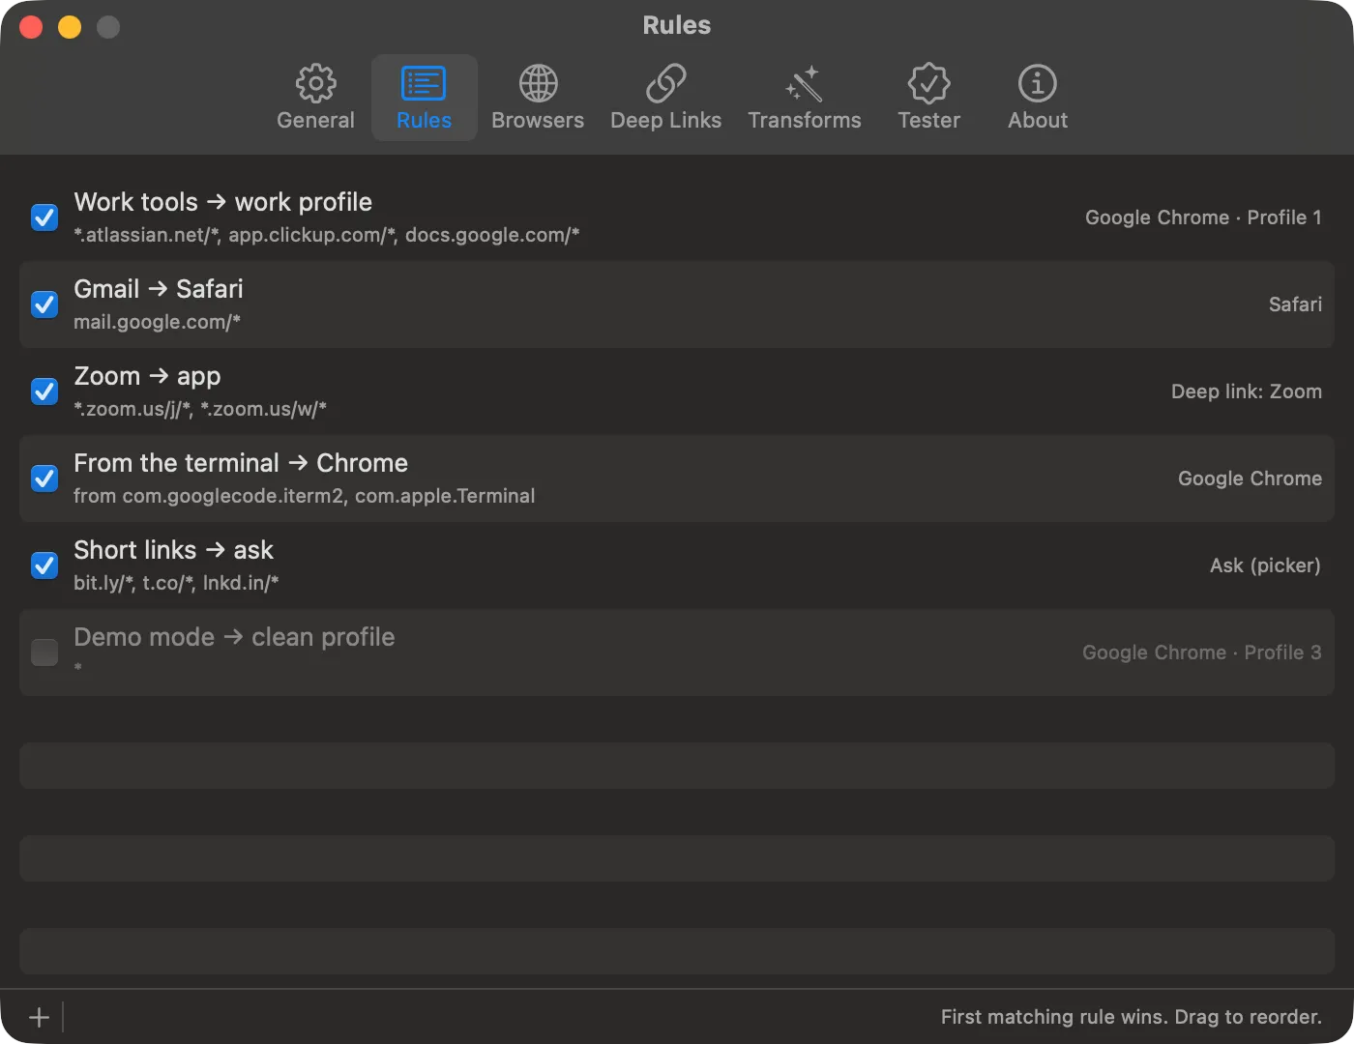
Task: Uncheck the Gmail → Safari rule
Action: click(44, 304)
